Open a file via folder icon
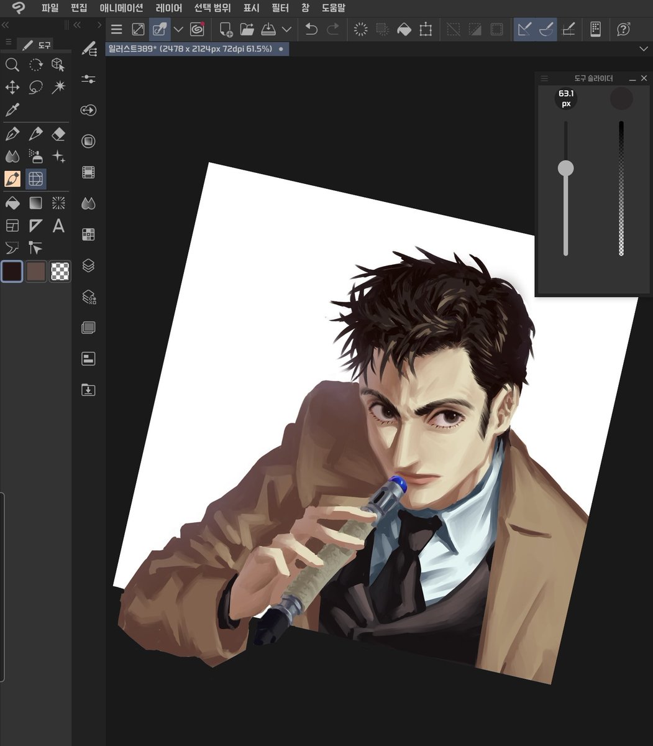 [x=247, y=29]
